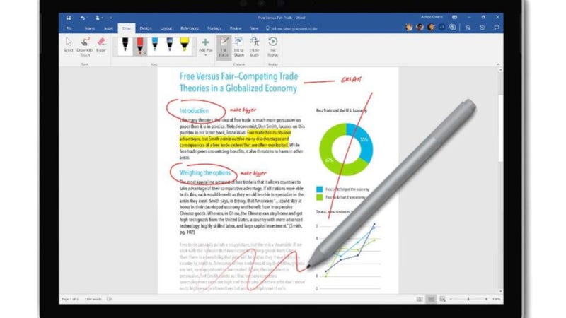Open the red pen options dropdown arrow
Screen dimensions: 566x318
[x=145, y=53]
